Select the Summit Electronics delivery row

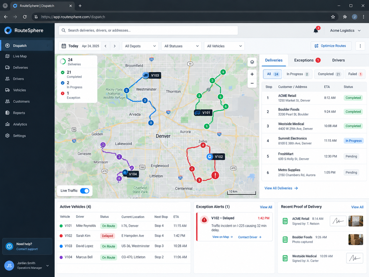coord(314,141)
